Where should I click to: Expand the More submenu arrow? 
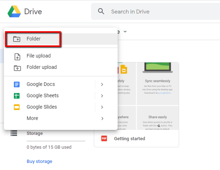(102, 119)
